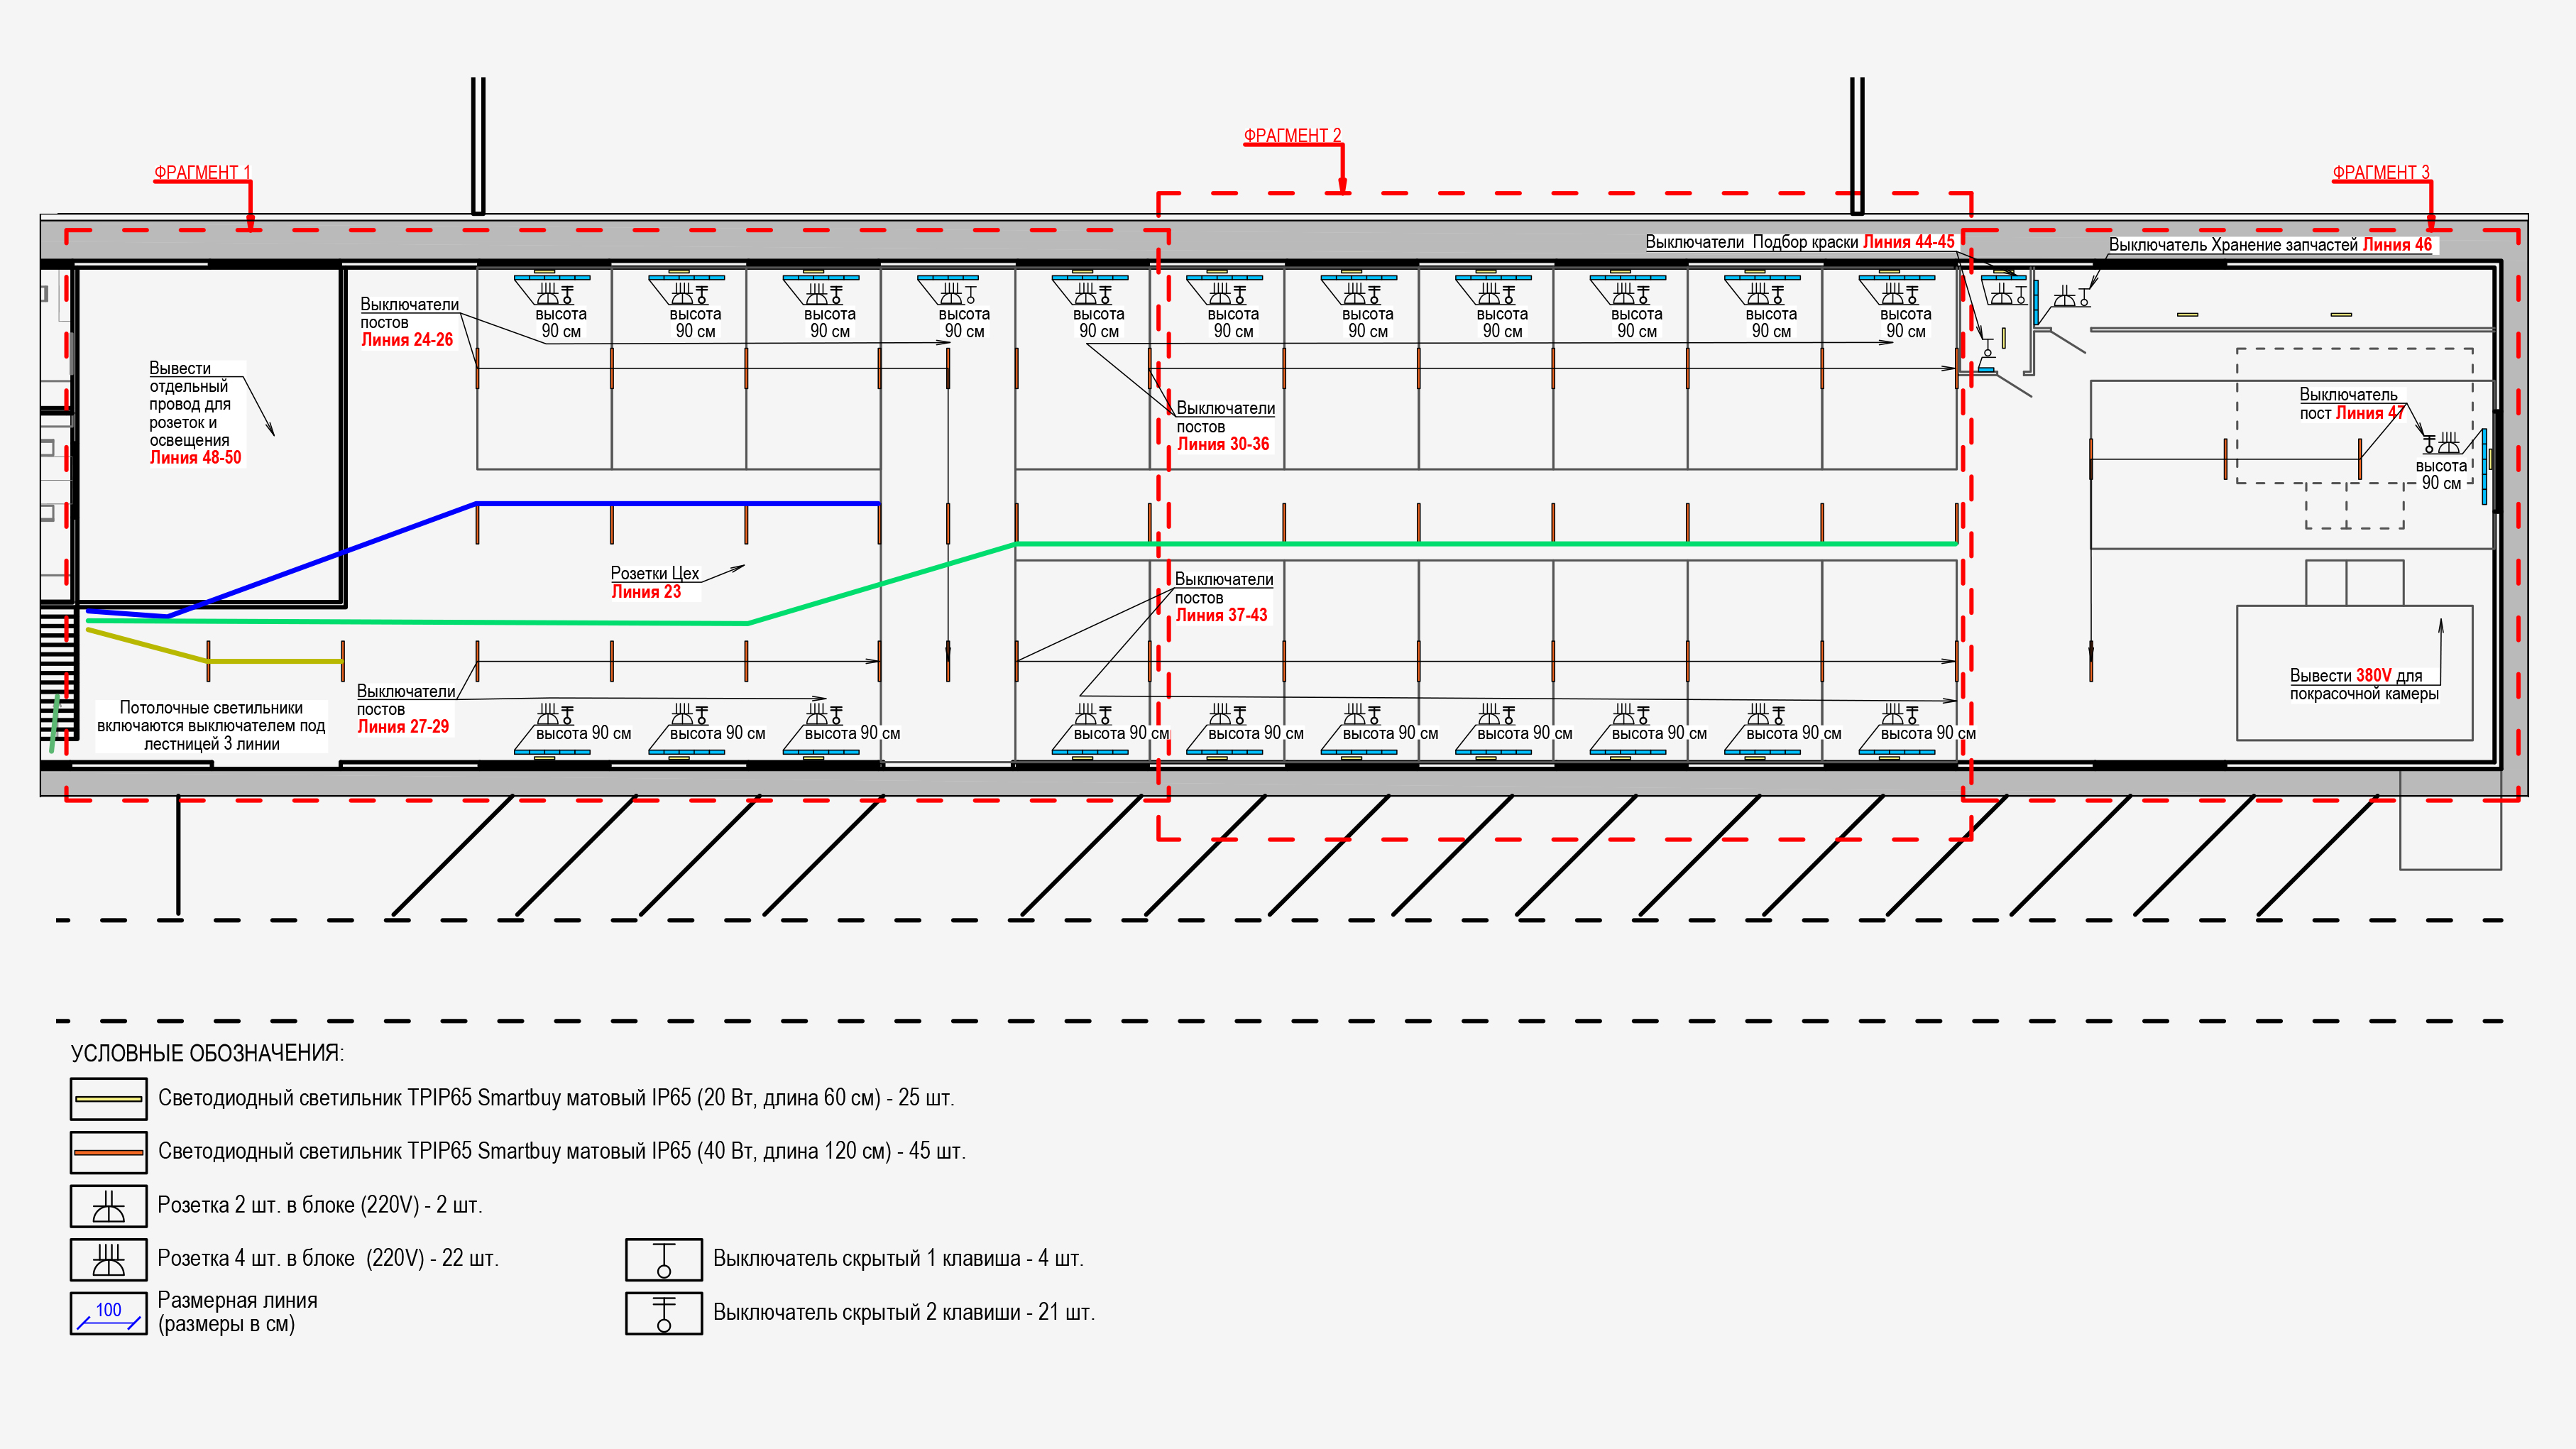
Task: Click the Линия 48-50 separate wire note
Action: click(195, 413)
